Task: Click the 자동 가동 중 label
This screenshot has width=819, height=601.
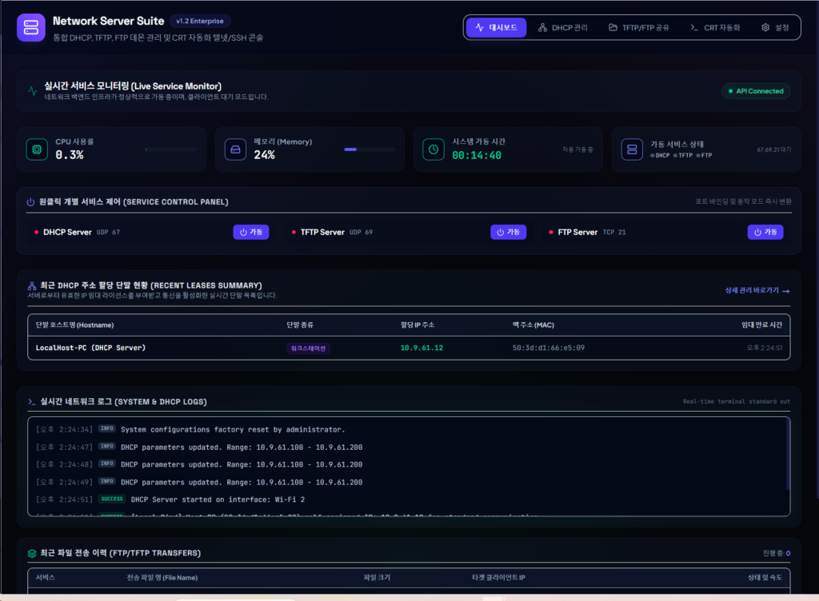Action: click(577, 149)
